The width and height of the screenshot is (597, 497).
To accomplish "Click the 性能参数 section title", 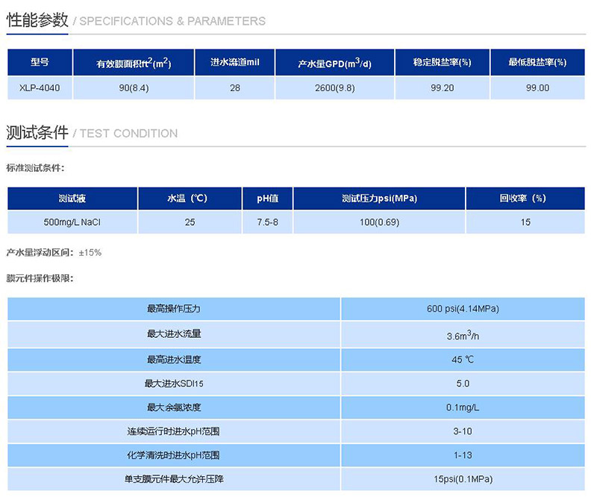I will point(35,20).
